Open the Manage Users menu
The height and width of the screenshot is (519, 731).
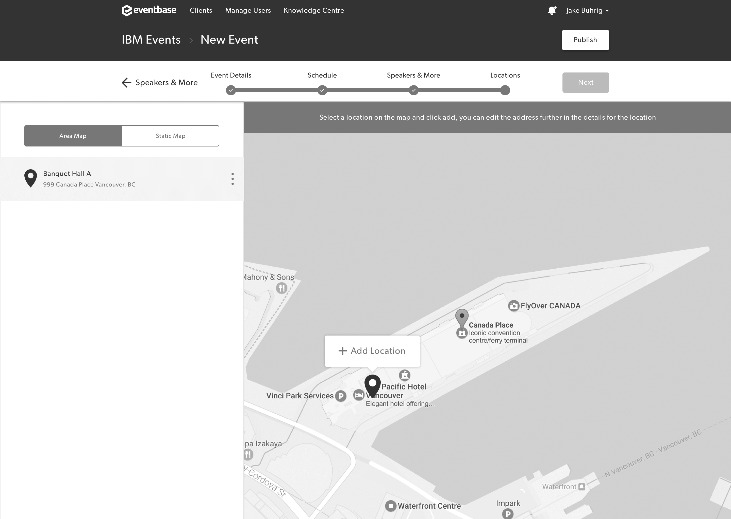tap(248, 10)
